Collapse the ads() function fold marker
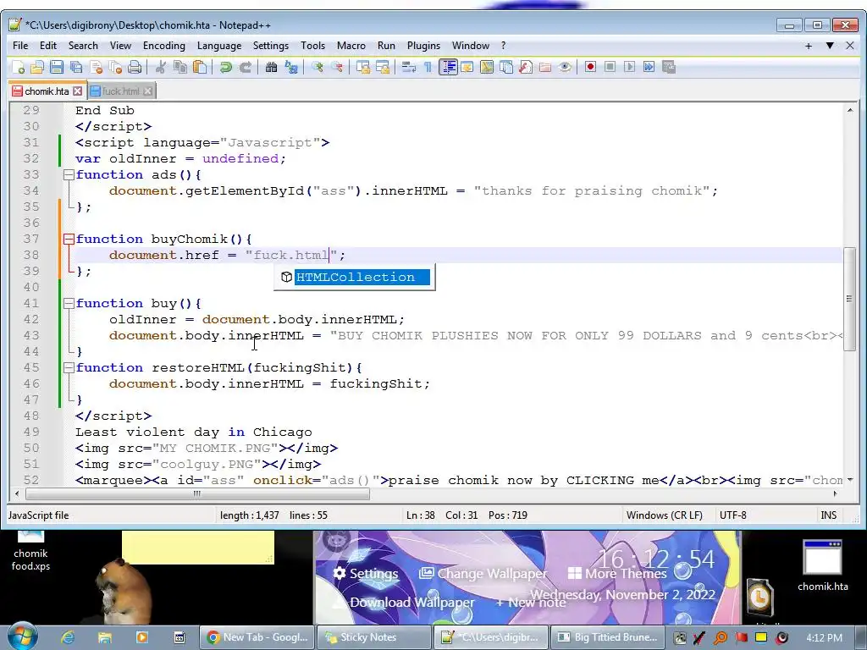The image size is (867, 650). click(x=69, y=174)
